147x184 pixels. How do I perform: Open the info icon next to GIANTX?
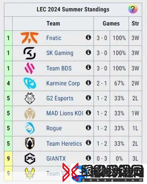tap(89, 158)
